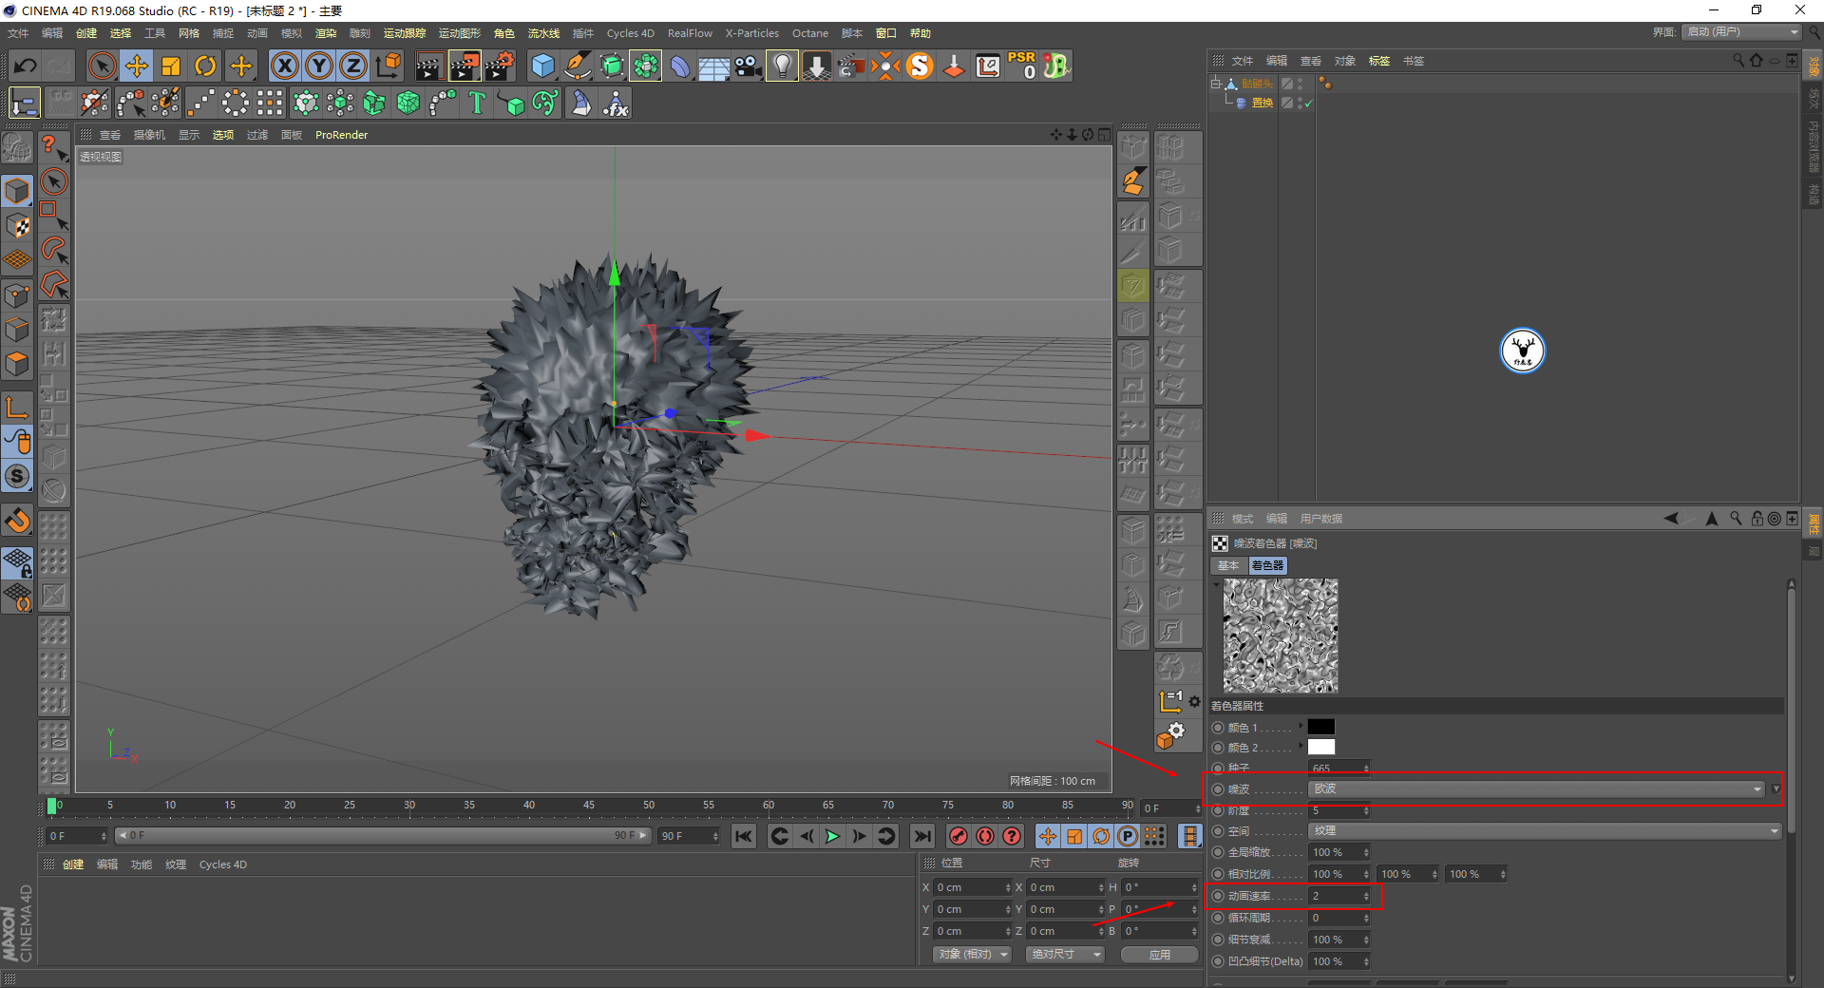The width and height of the screenshot is (1824, 988).
Task: Switch to the 基本 tab
Action: (x=1228, y=565)
